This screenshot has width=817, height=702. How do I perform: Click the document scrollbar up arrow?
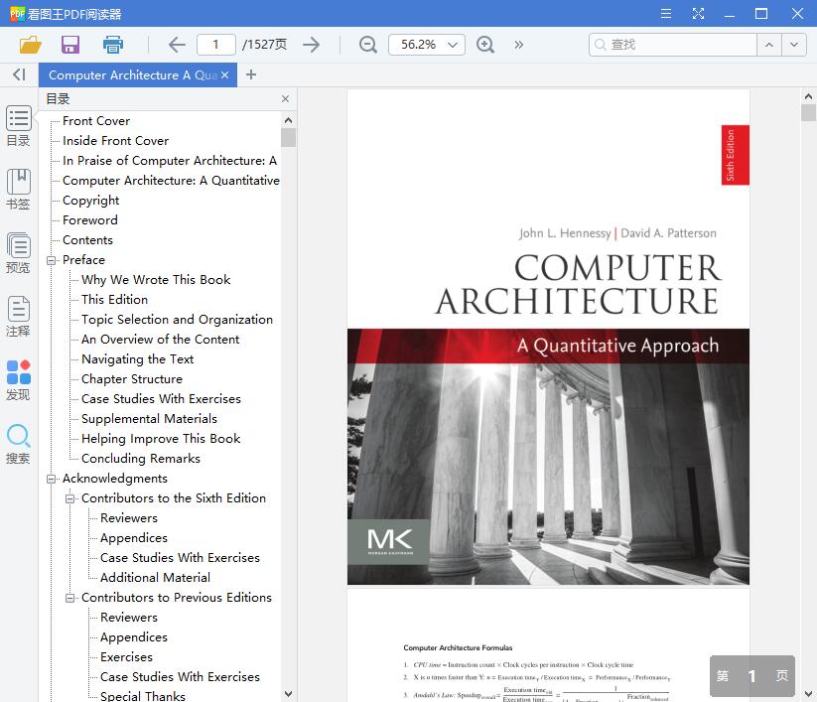(x=808, y=96)
